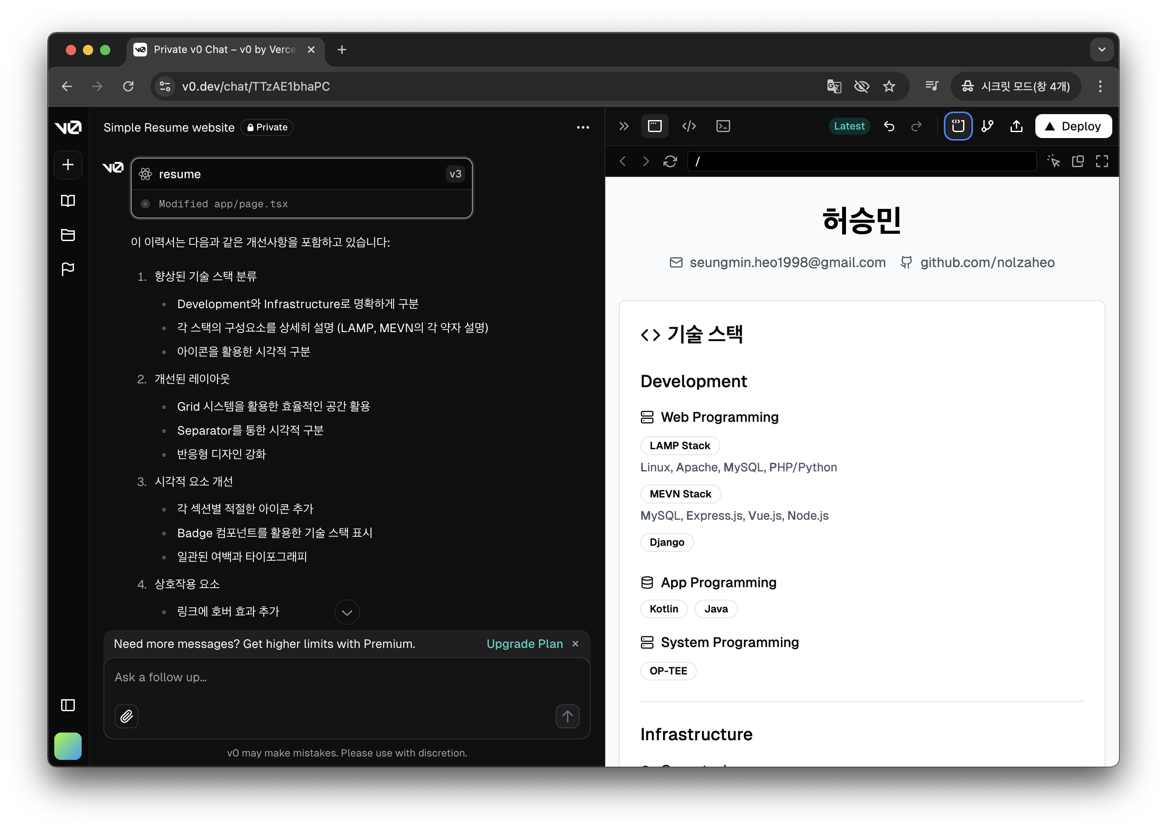Click the Django badge

pyautogui.click(x=666, y=542)
